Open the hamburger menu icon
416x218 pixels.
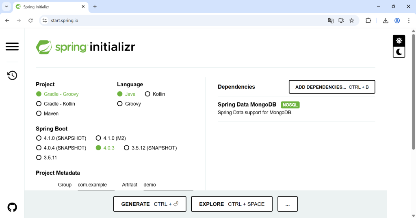pos(12,47)
